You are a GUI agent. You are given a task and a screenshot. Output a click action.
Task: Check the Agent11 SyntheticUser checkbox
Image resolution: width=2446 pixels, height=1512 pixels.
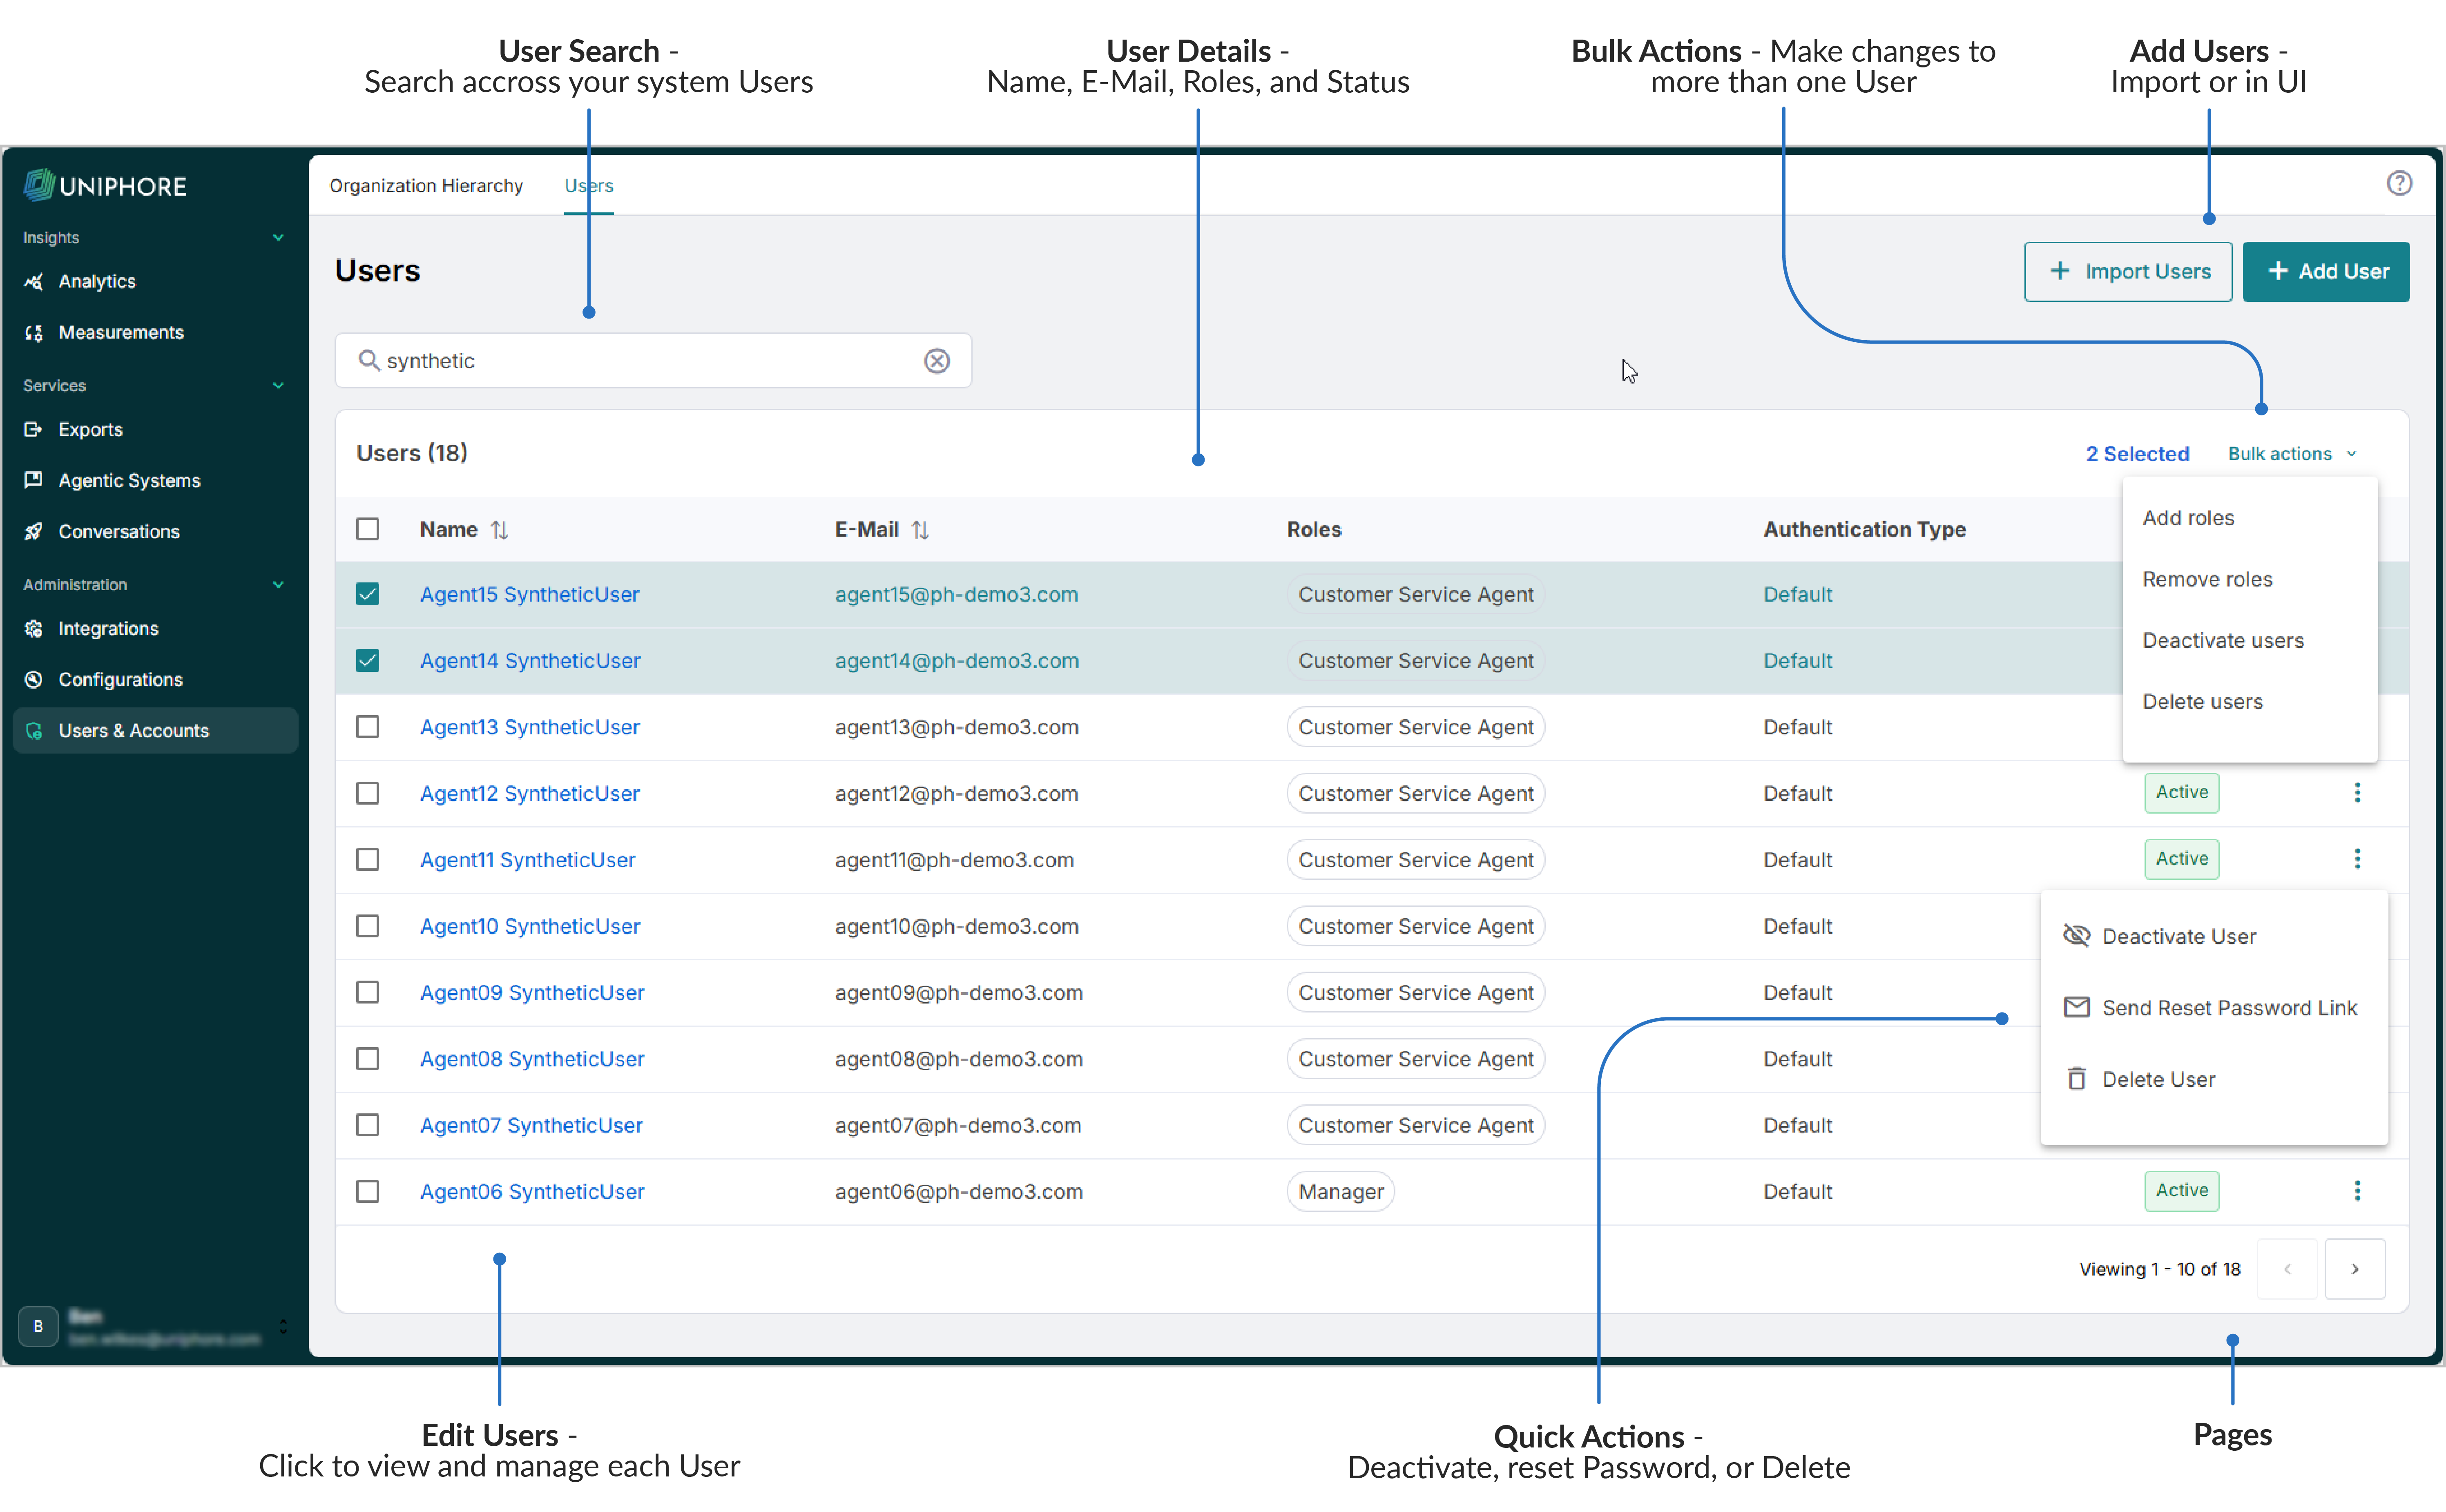pyautogui.click(x=368, y=860)
